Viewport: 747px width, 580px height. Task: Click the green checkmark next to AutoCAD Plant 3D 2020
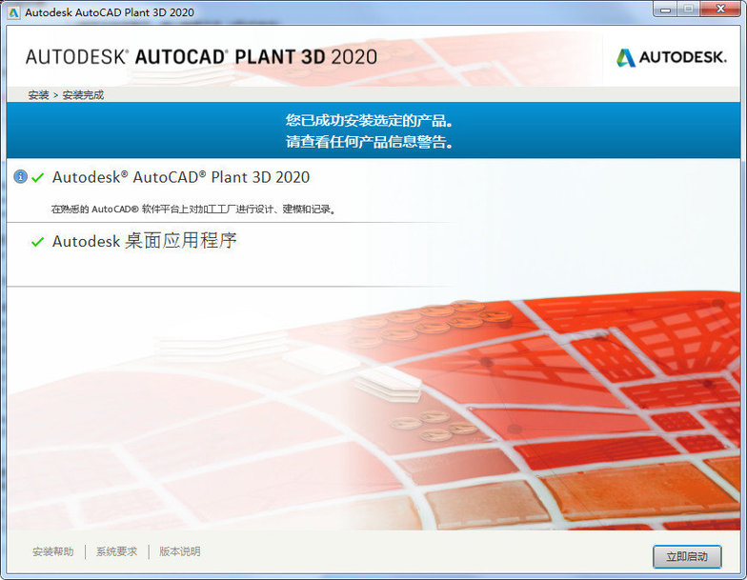[38, 177]
